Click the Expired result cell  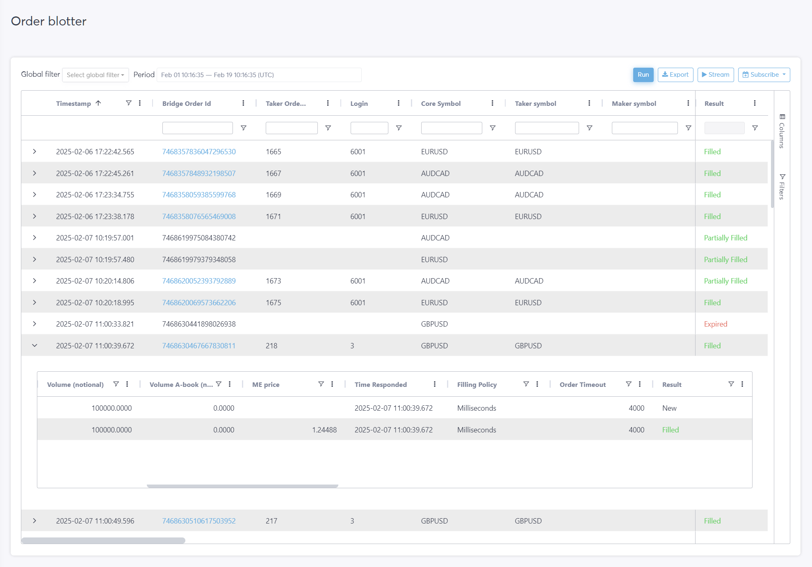(x=716, y=324)
